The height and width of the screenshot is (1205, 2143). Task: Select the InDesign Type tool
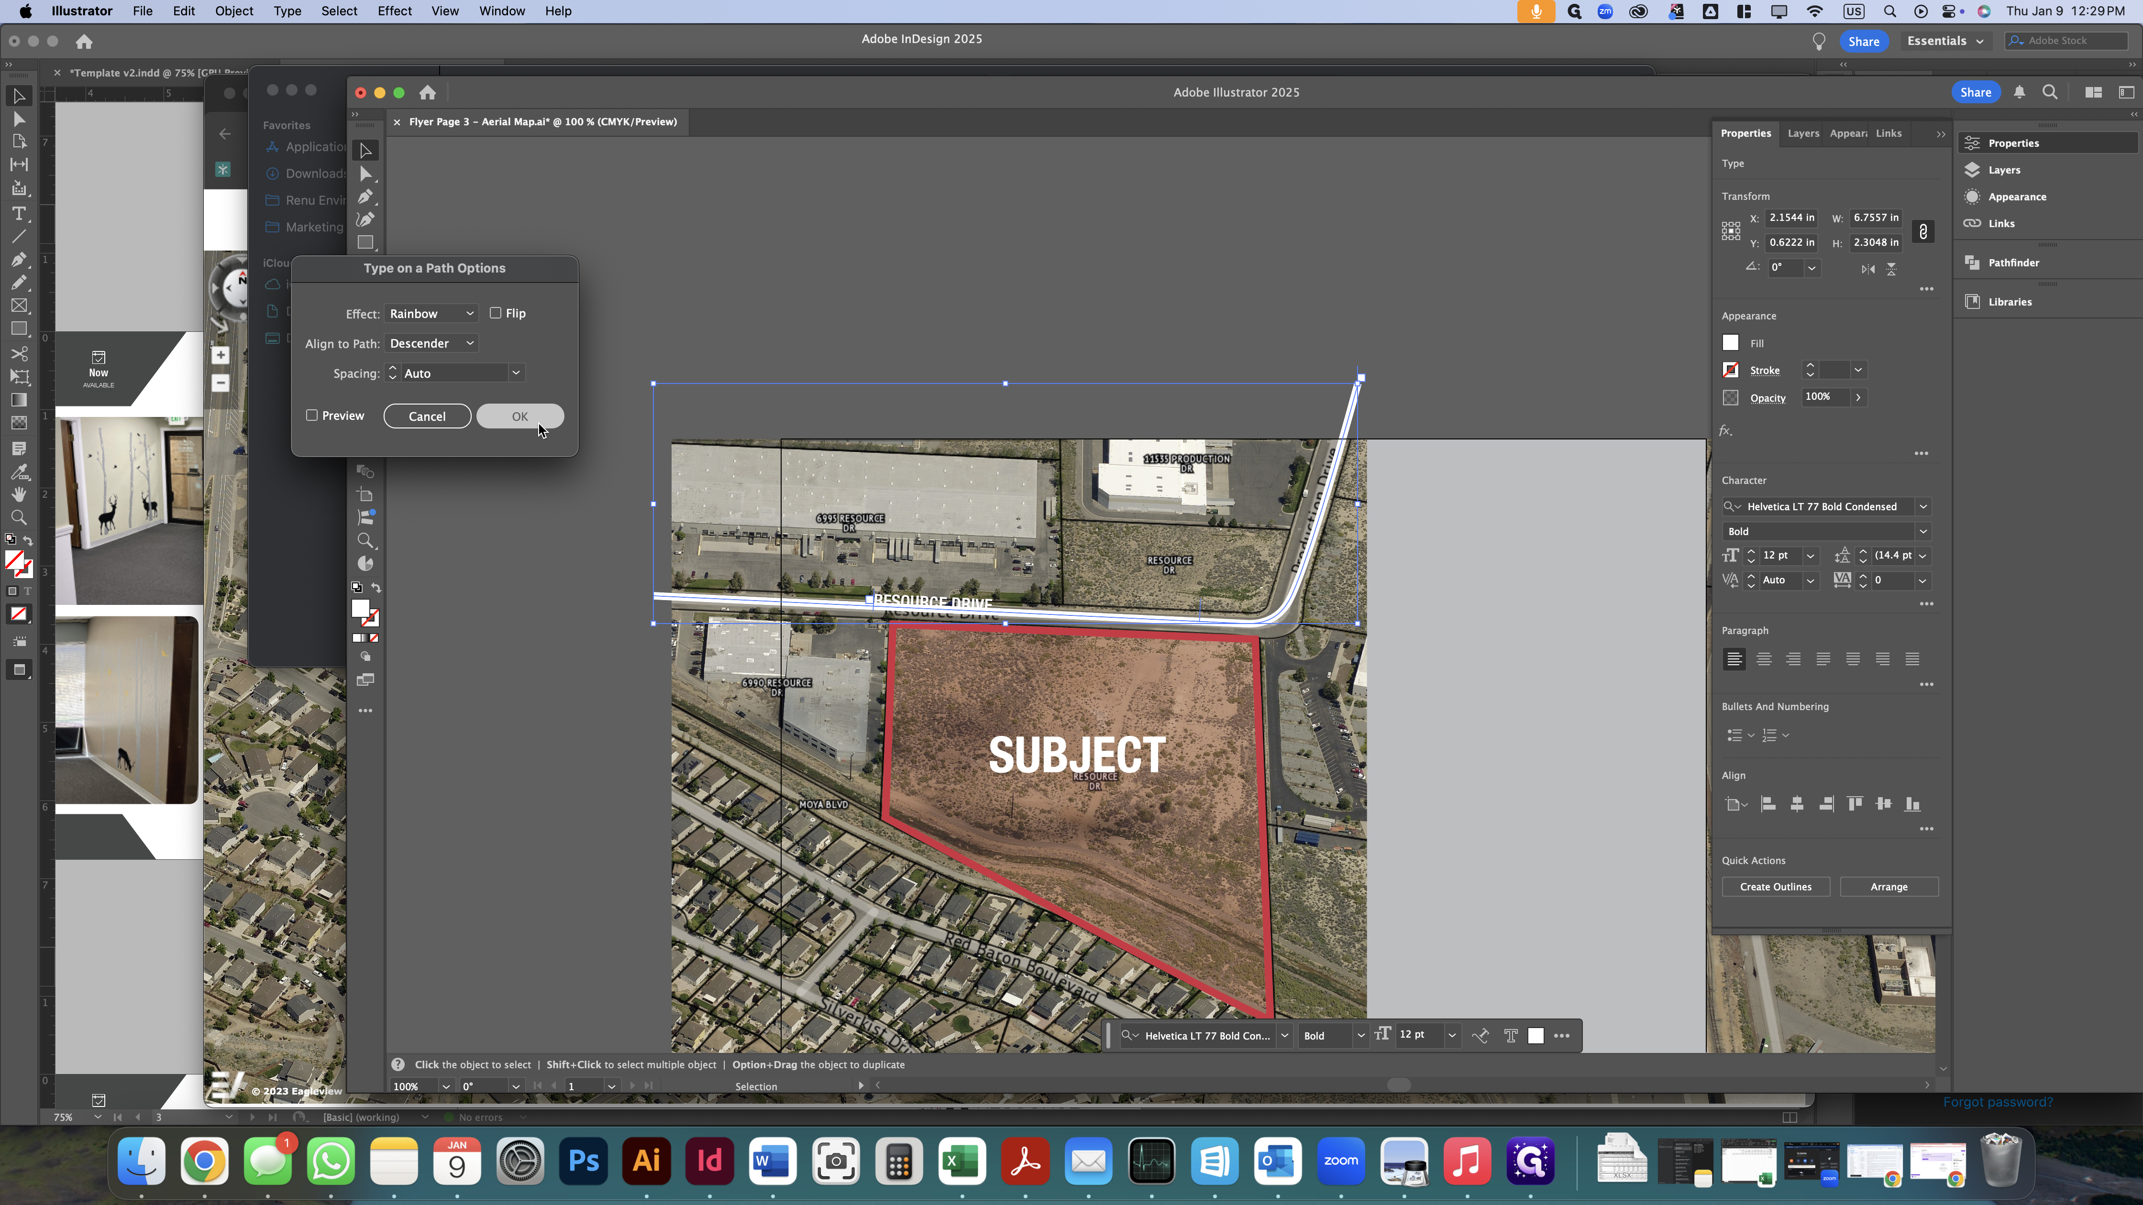pos(19,214)
